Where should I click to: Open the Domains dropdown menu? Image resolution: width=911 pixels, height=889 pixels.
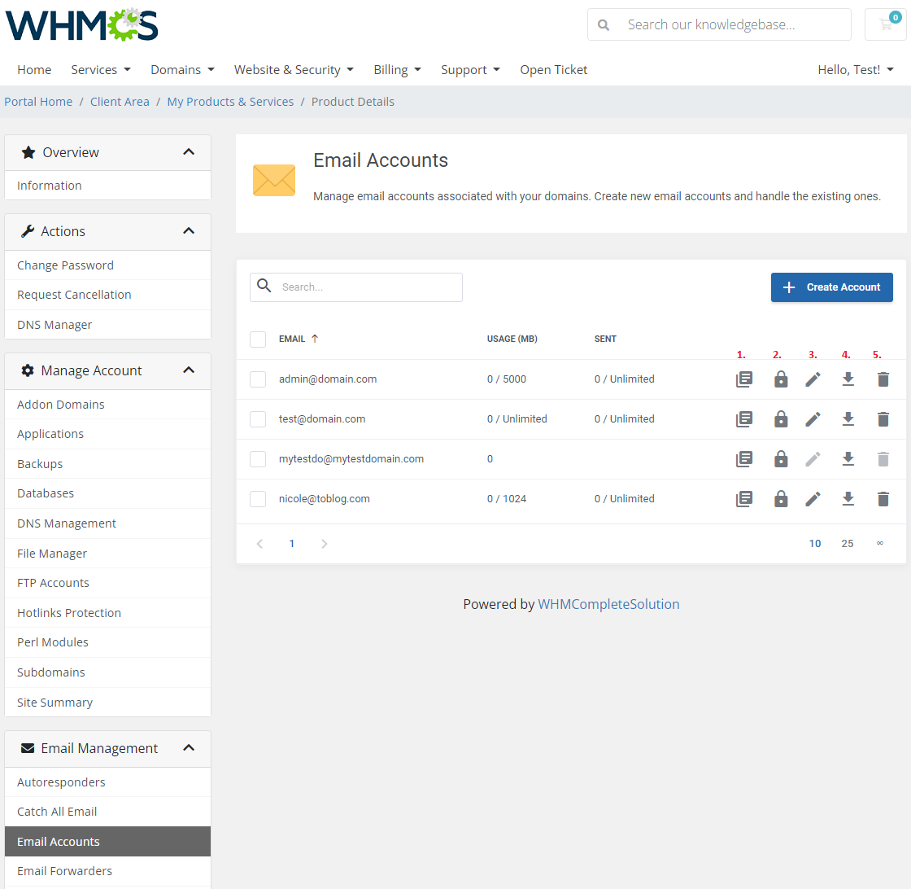click(182, 69)
